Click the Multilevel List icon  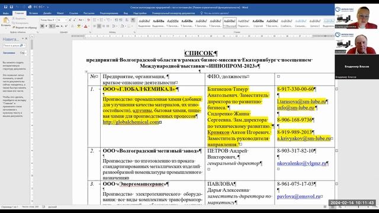click(108, 20)
